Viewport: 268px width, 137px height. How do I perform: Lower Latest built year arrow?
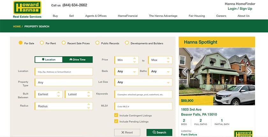pos(89,96)
